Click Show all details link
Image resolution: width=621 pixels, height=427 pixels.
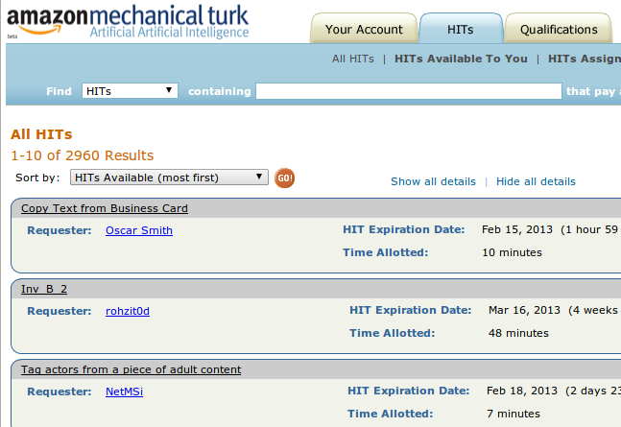433,181
